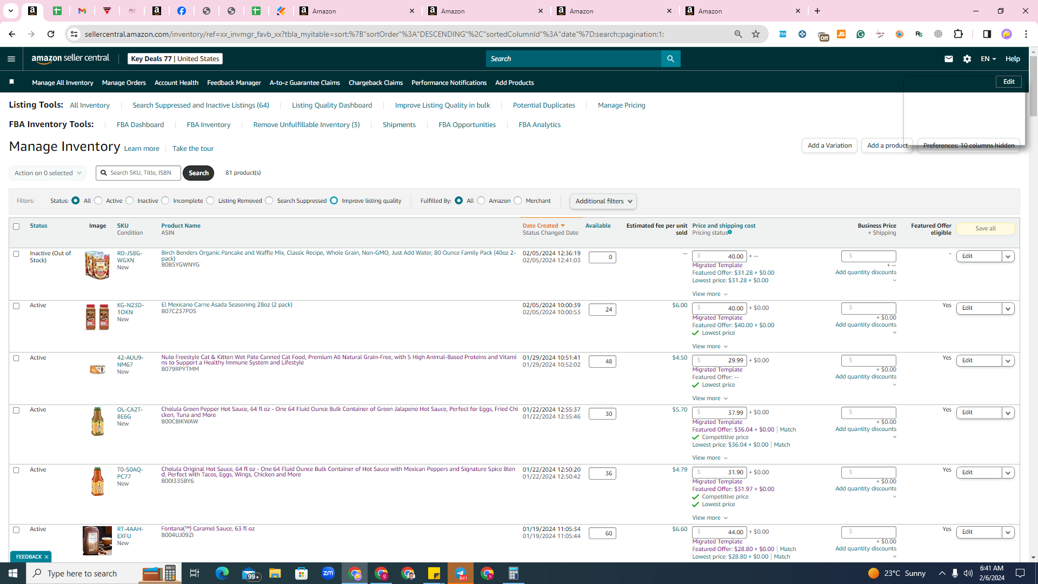Check the select-all header checkbox
This screenshot has height=584, width=1038.
(16, 227)
